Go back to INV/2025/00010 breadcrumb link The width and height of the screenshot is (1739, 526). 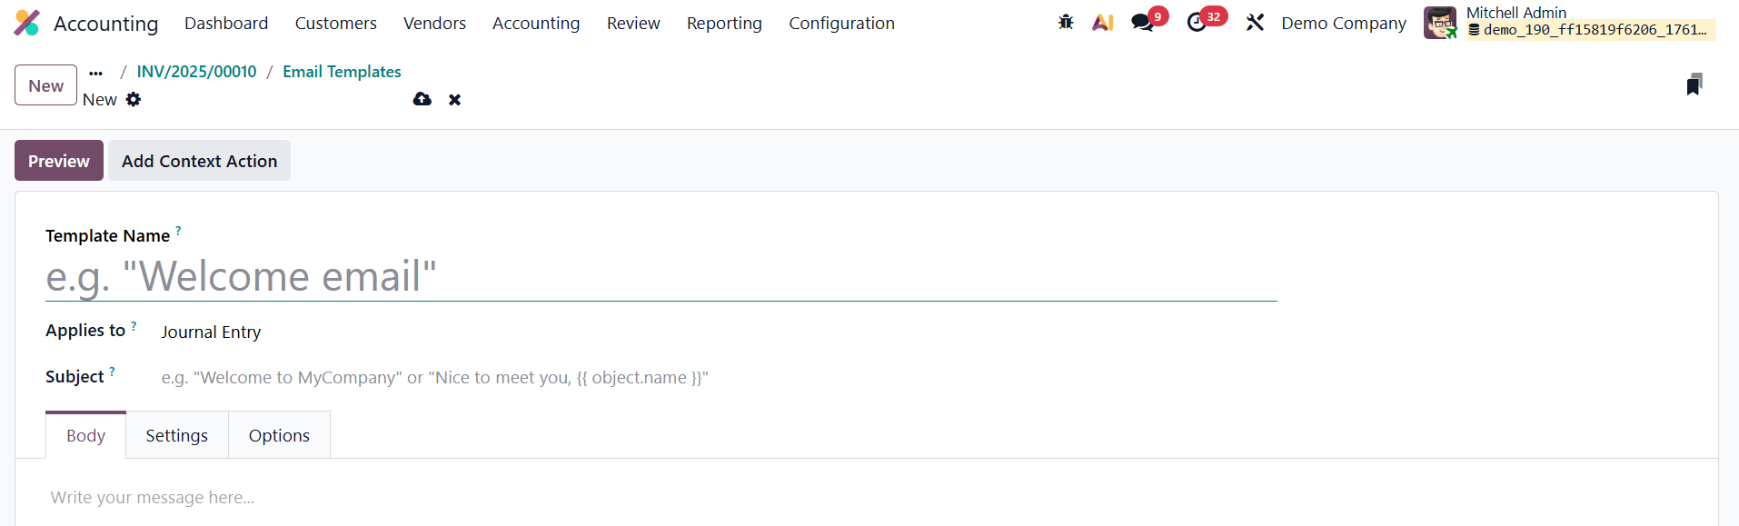(x=196, y=72)
